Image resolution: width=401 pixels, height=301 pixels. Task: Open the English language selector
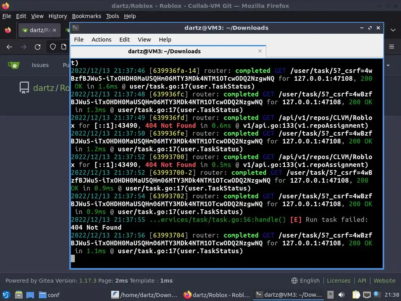305,281
